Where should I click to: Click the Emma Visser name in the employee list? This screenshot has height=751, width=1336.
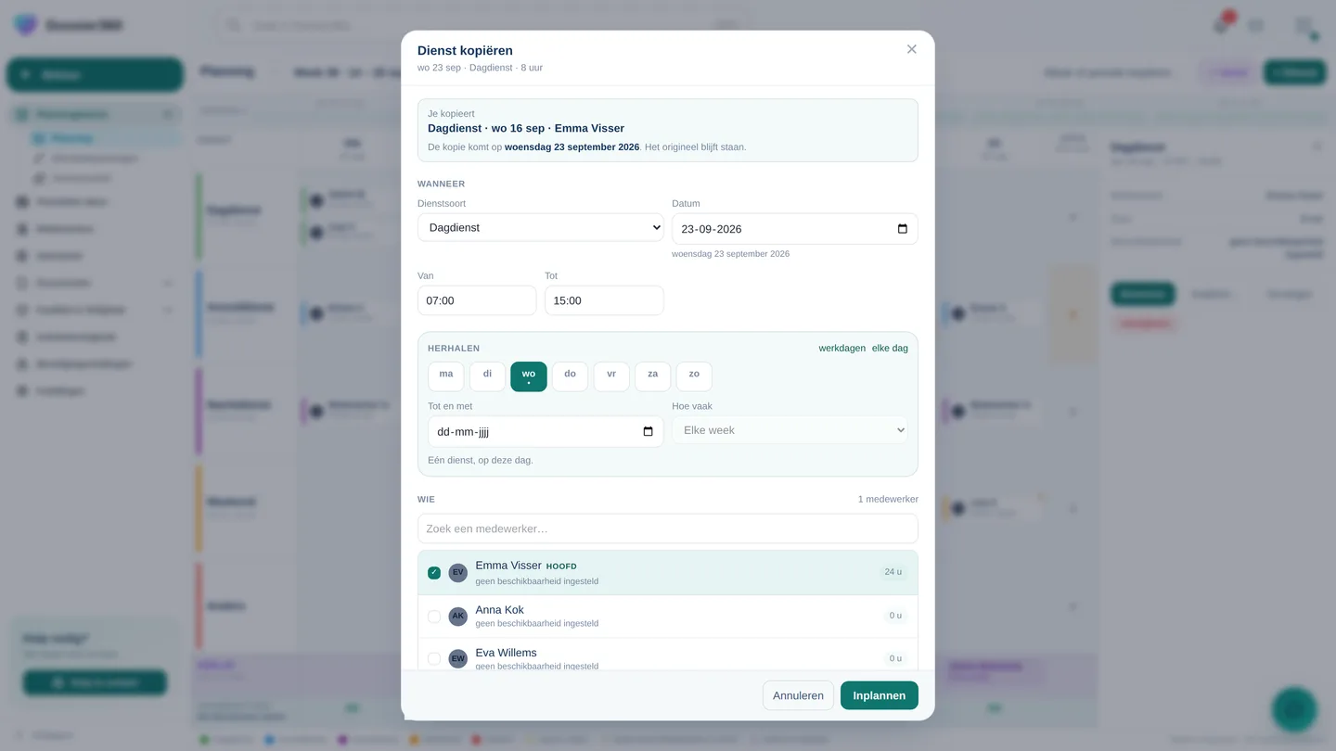click(x=508, y=566)
